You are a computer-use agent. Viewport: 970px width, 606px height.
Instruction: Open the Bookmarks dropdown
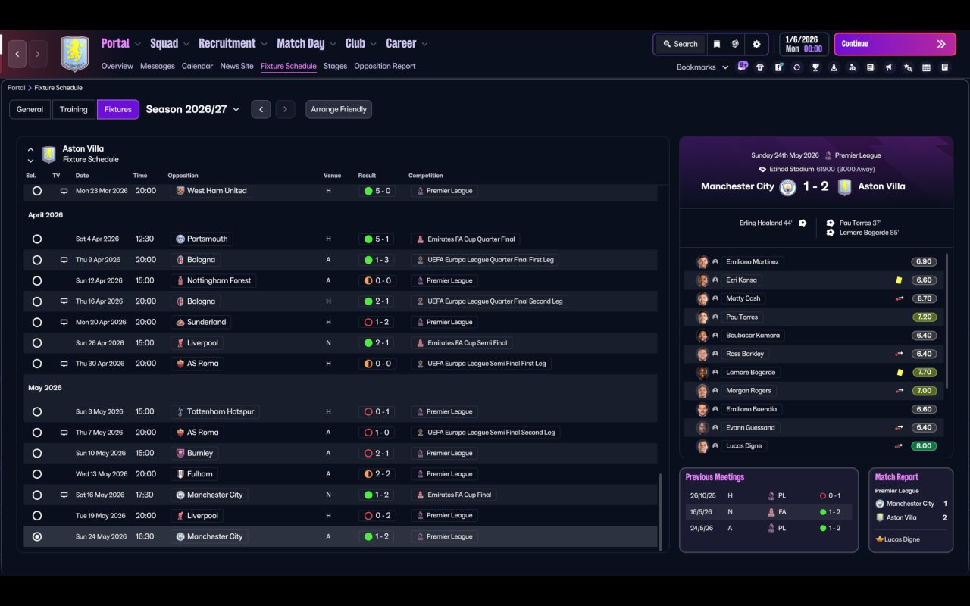point(702,67)
